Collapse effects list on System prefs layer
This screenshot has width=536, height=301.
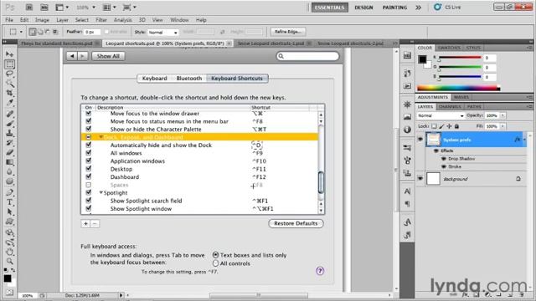pos(524,140)
